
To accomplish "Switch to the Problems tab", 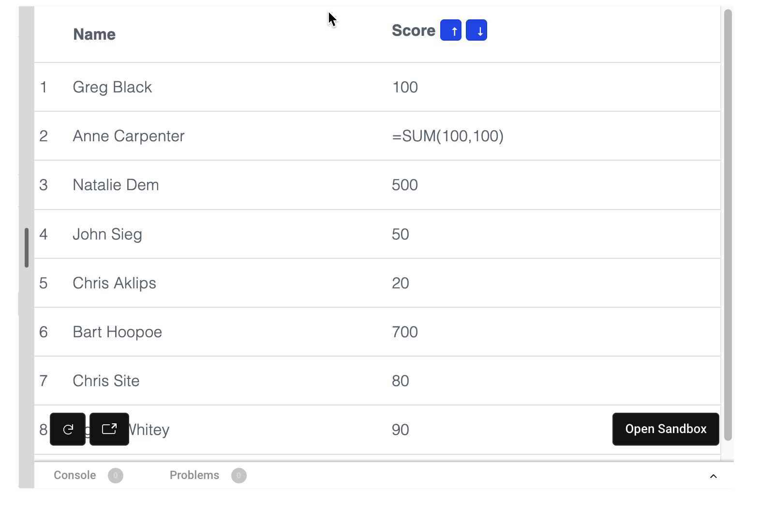I will coord(194,475).
